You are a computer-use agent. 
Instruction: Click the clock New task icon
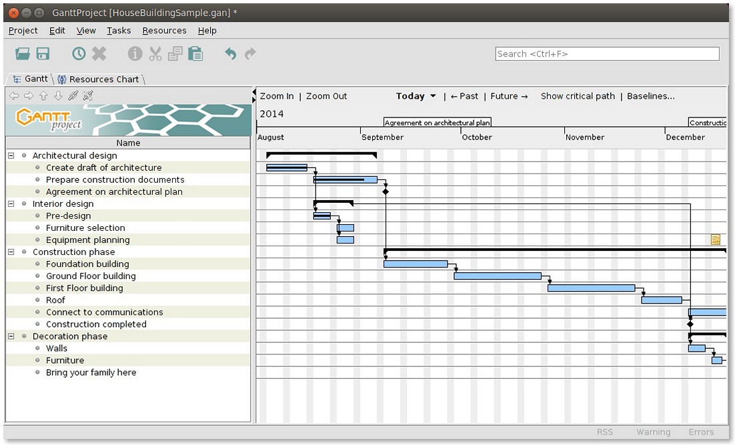coord(79,53)
